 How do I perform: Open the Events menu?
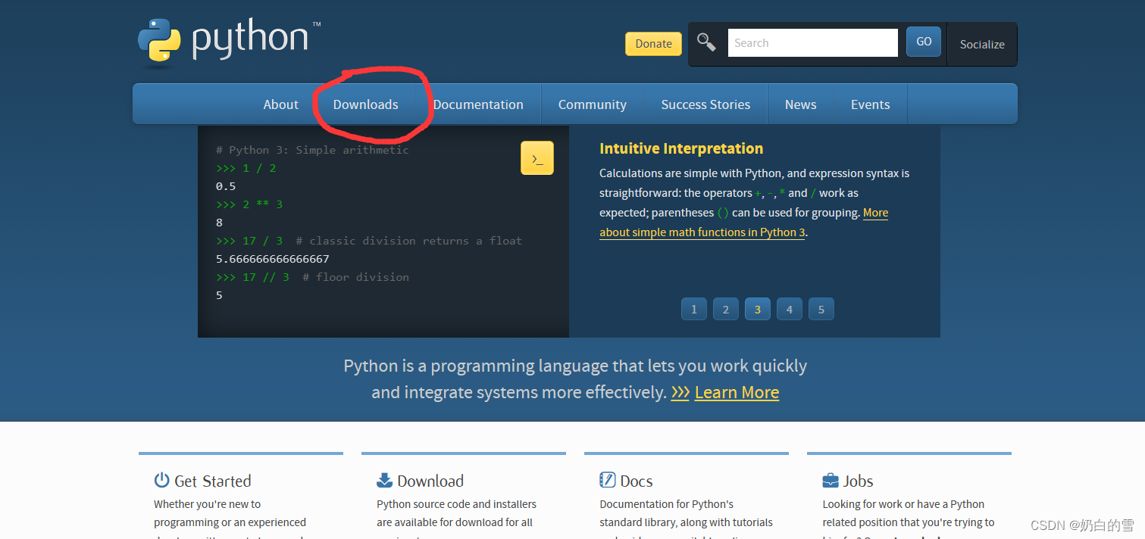tap(870, 104)
